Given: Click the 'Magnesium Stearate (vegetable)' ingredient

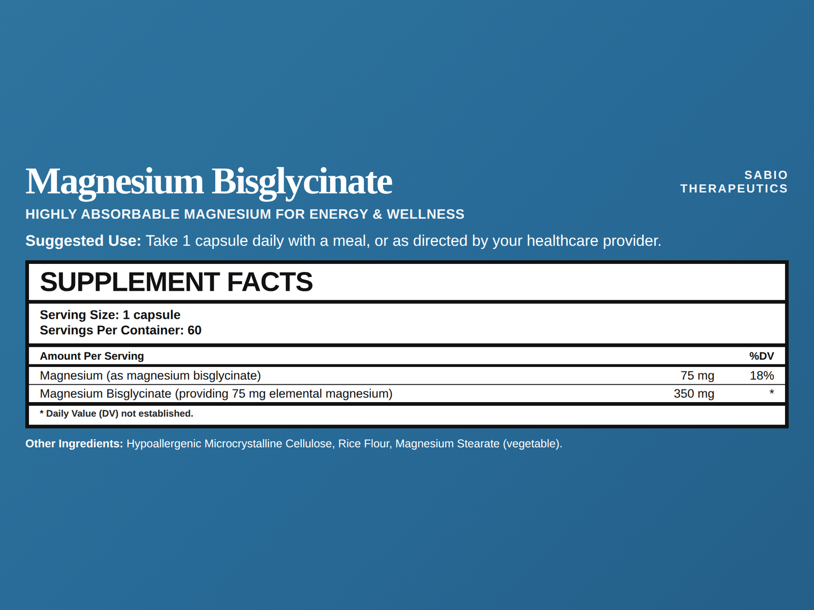Looking at the screenshot, I should click(x=479, y=444).
